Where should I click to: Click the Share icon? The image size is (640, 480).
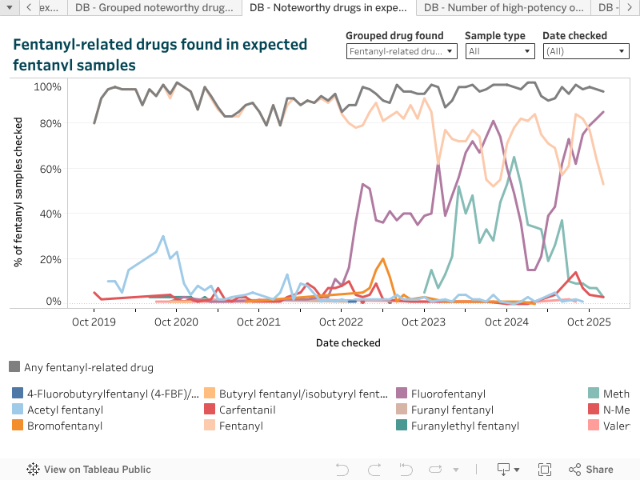(590, 470)
